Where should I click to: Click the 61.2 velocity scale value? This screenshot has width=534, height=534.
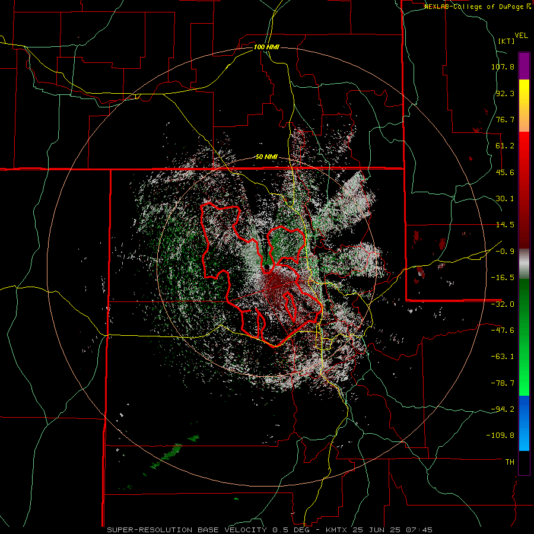[505, 146]
